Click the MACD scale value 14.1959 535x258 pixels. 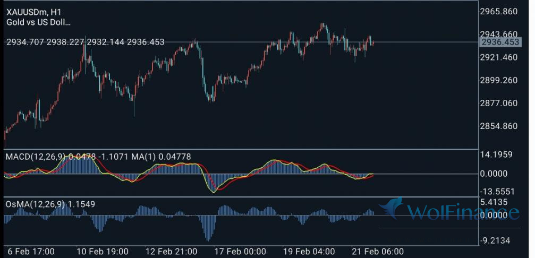[x=496, y=155]
